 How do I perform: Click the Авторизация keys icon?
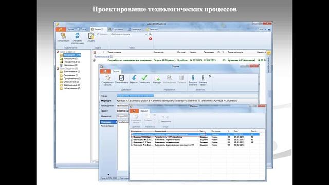click(x=63, y=35)
